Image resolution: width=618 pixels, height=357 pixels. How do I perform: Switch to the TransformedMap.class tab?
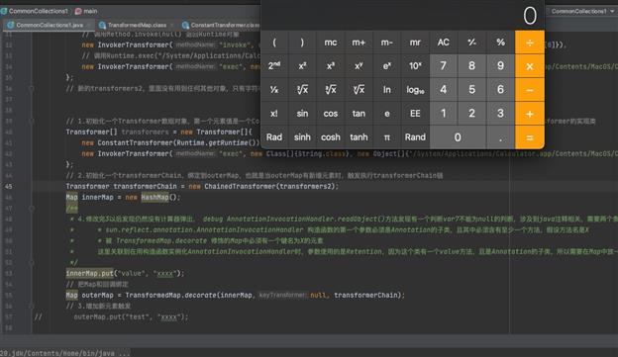pyautogui.click(x=137, y=25)
